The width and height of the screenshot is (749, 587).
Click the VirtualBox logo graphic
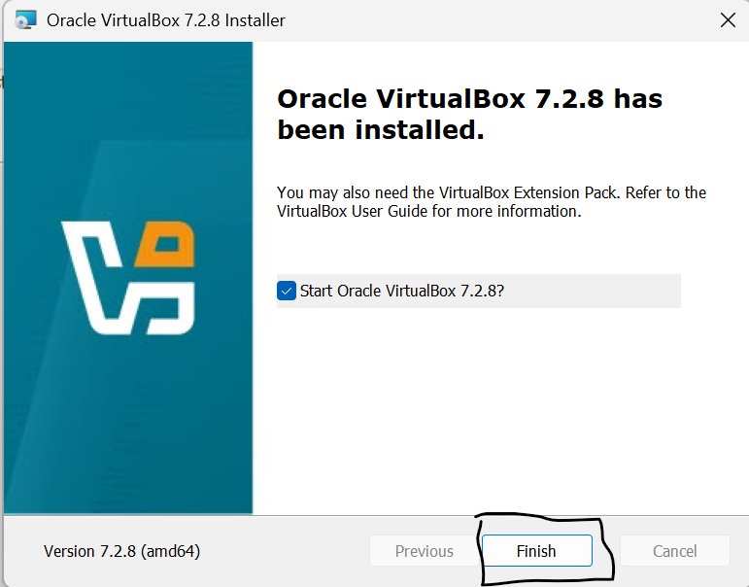coord(128,278)
